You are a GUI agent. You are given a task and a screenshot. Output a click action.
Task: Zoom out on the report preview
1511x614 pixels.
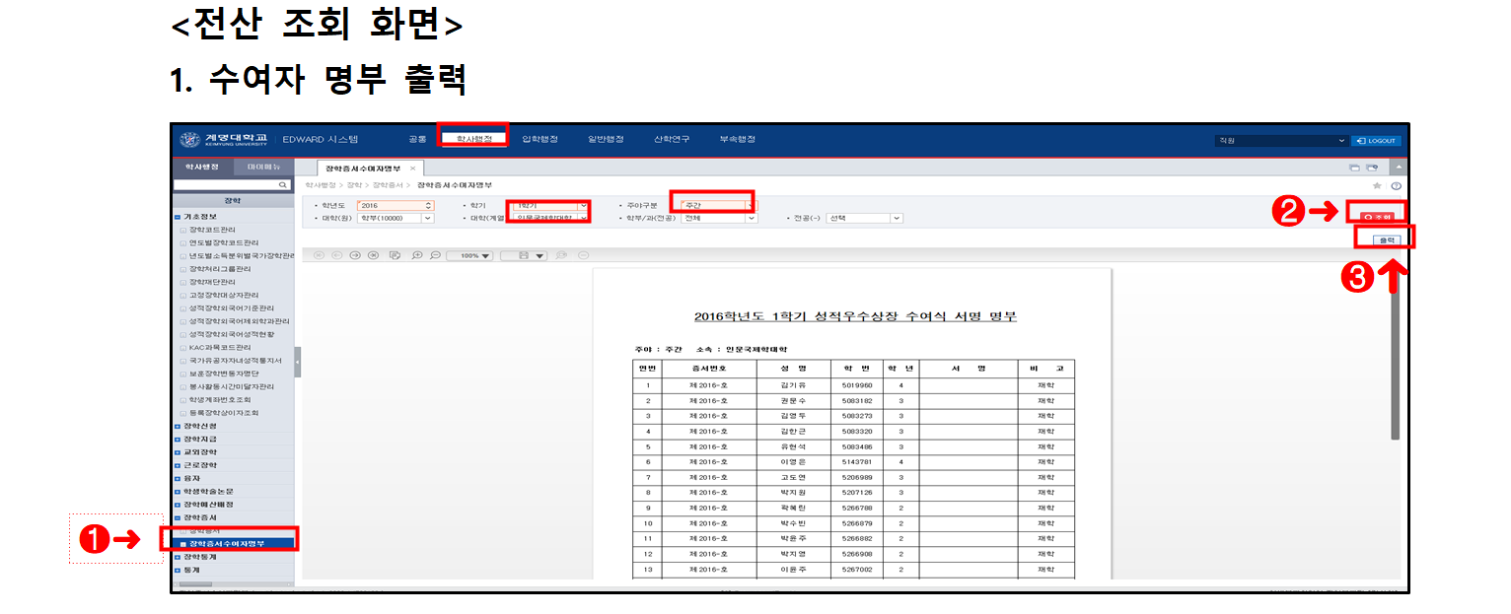[x=435, y=255]
